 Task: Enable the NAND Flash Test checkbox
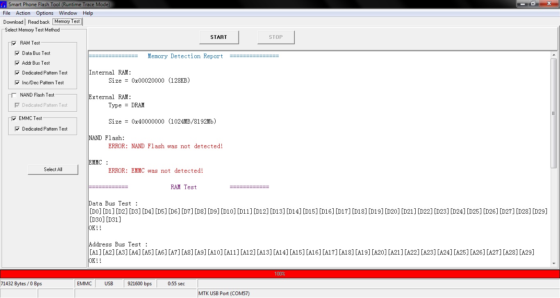(x=14, y=95)
